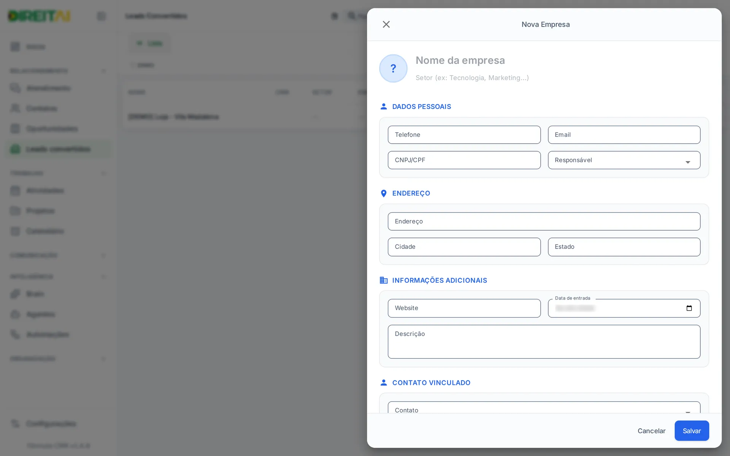730x456 pixels.
Task: Click Cancelar to discard the form
Action: point(651,431)
